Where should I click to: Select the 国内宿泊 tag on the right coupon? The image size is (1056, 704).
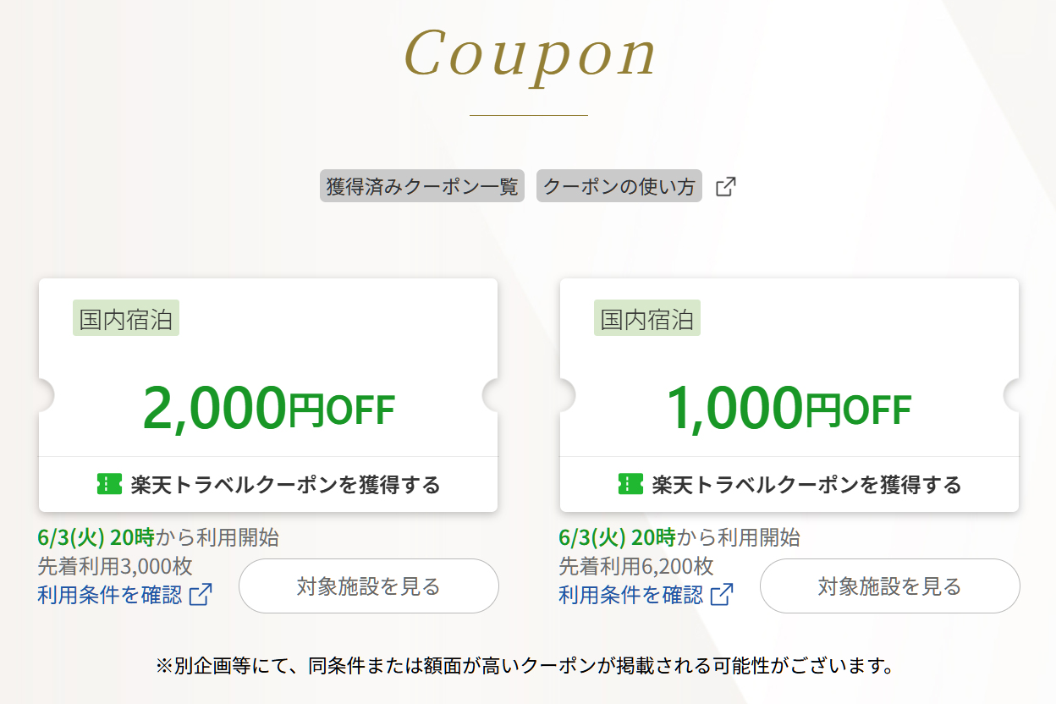click(646, 319)
